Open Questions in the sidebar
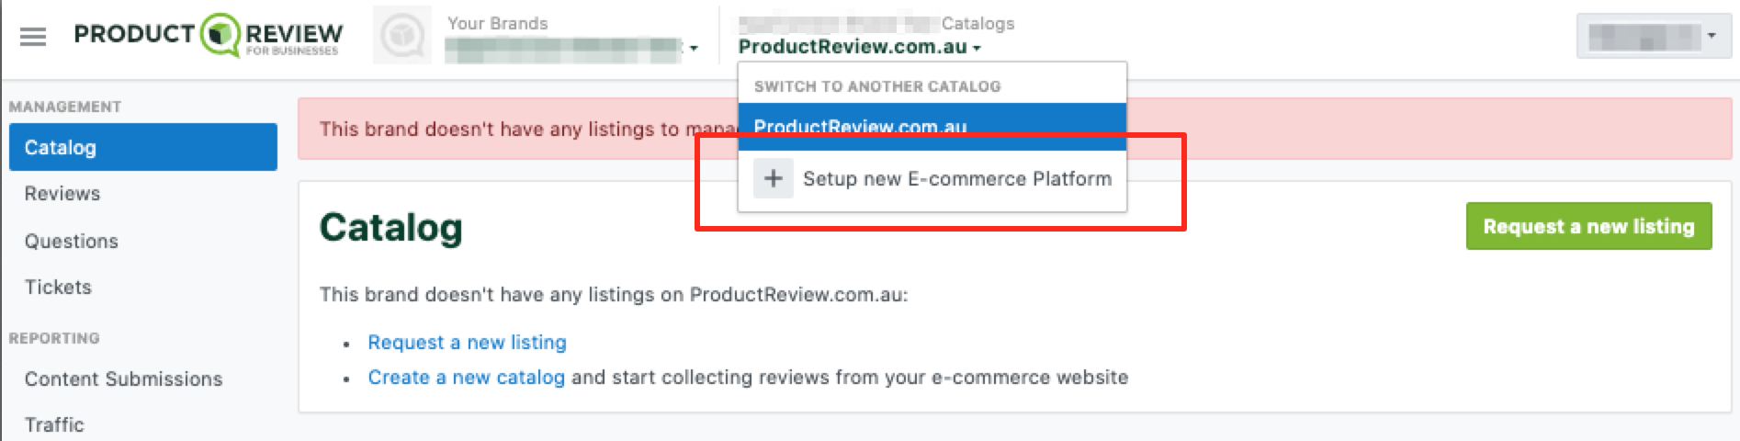The width and height of the screenshot is (1740, 441). coord(72,241)
